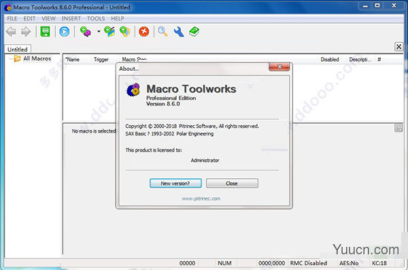Click the add macro with pencil icon
The width and height of the screenshot is (408, 270).
[109, 32]
